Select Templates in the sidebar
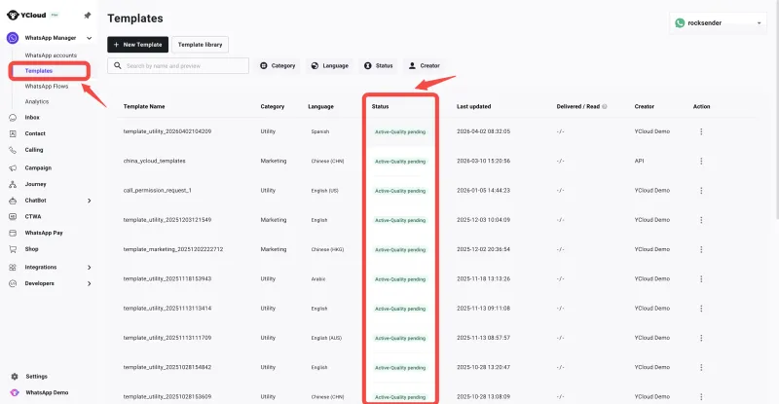This screenshot has height=404, width=779. point(39,71)
